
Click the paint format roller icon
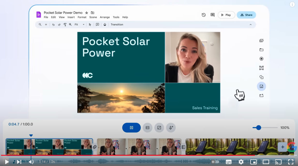coord(65,25)
